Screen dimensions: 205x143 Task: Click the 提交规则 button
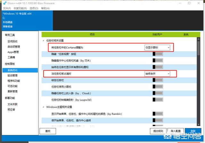click(x=158, y=131)
